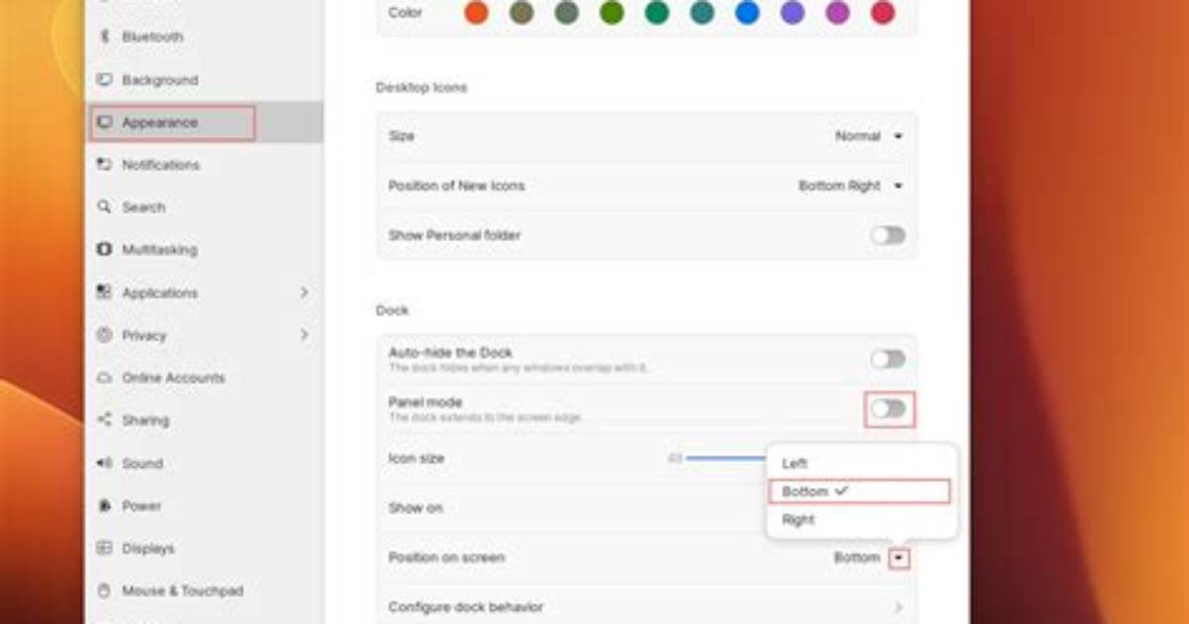Toggle Show Personal folder switch
Image resolution: width=1189 pixels, height=624 pixels.
point(888,235)
